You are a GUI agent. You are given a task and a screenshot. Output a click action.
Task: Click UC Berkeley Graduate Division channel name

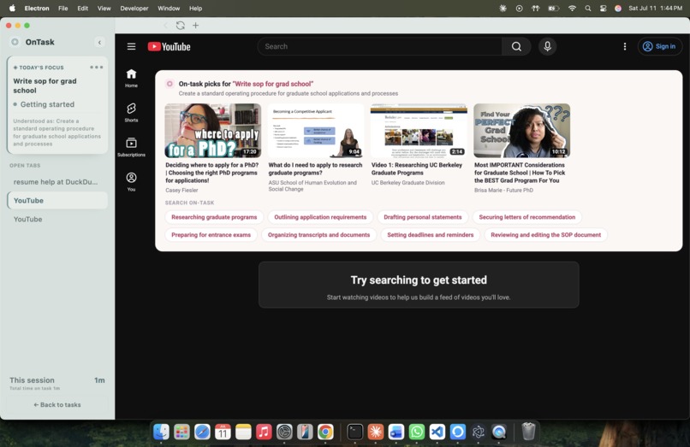(x=408, y=182)
